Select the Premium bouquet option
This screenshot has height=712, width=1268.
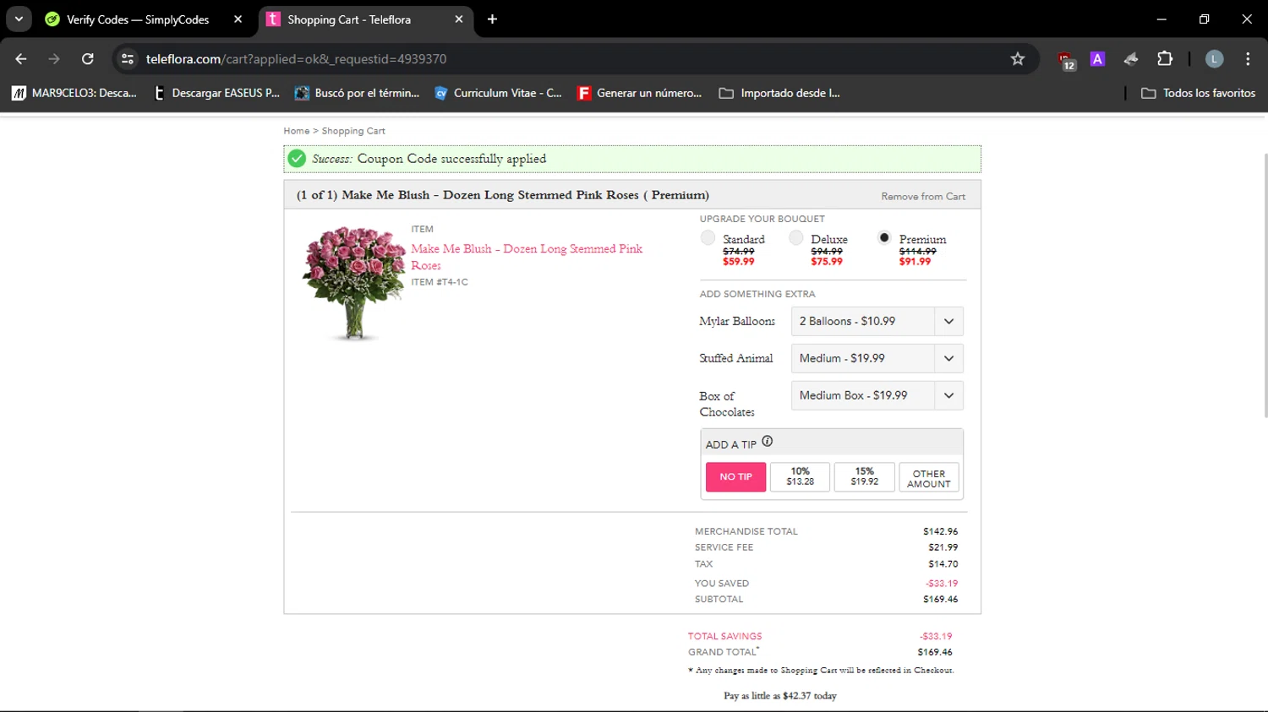click(884, 237)
